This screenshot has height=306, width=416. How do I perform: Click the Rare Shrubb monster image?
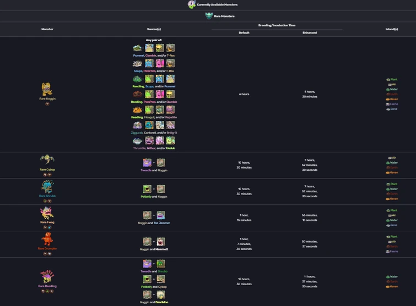pos(47,187)
